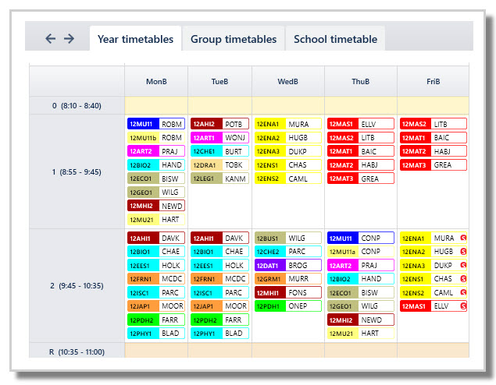Switch to the Group timetables tab

pos(234,39)
